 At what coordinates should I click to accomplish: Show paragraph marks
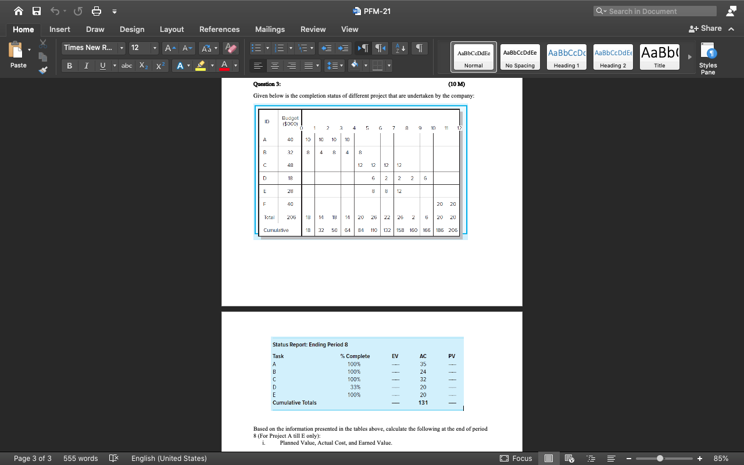tap(419, 48)
